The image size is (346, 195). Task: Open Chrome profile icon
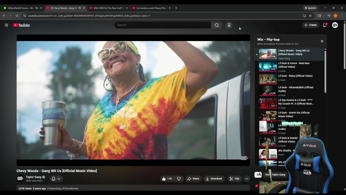(x=335, y=16)
